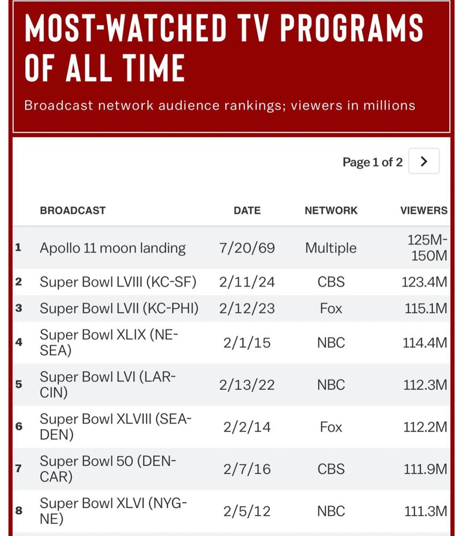Click the Page 1 of 2 label
The width and height of the screenshot is (463, 536).
372,161
